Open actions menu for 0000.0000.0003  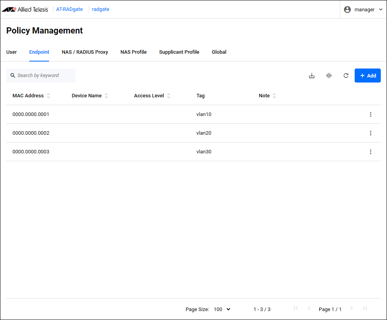[370, 152]
